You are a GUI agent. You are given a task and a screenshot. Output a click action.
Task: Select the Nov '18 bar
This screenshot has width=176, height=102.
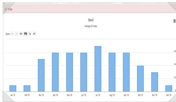click(155, 82)
